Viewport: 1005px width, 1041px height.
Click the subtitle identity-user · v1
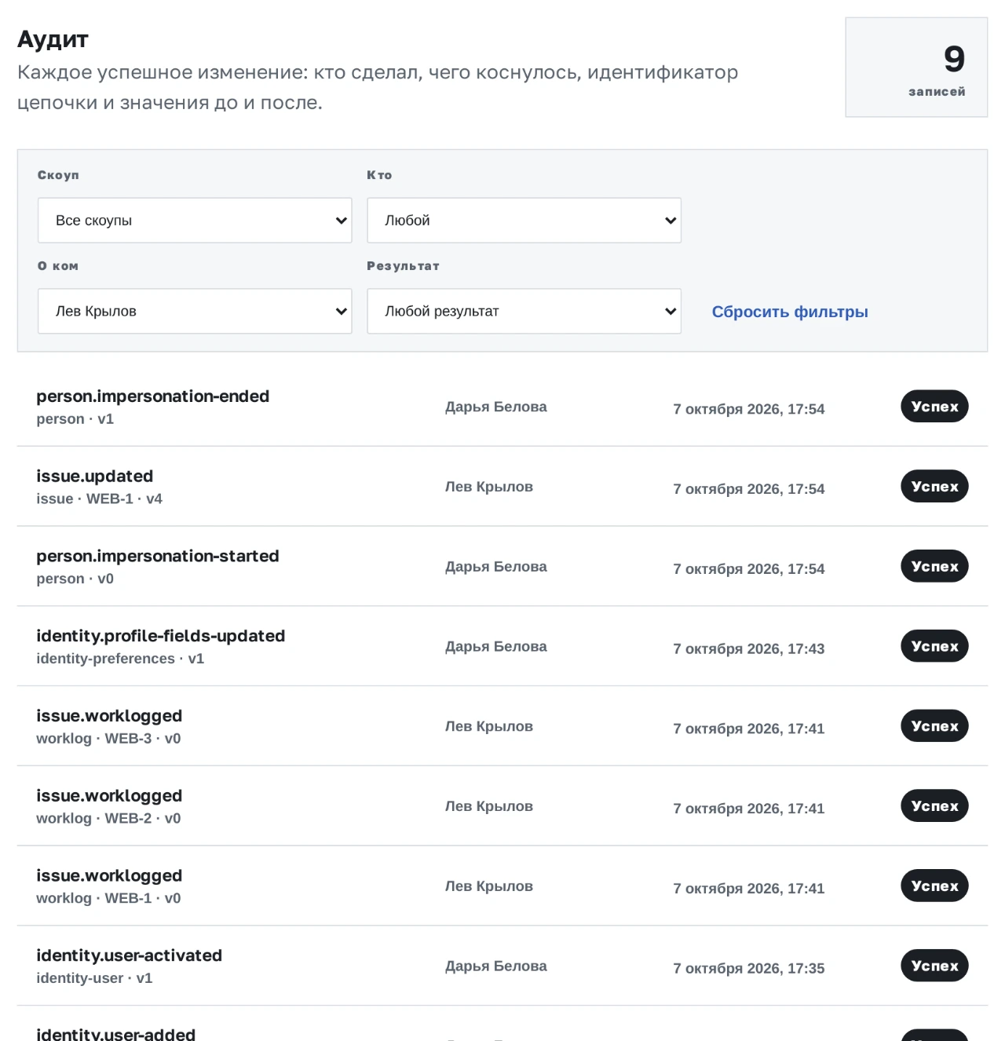coord(94,978)
